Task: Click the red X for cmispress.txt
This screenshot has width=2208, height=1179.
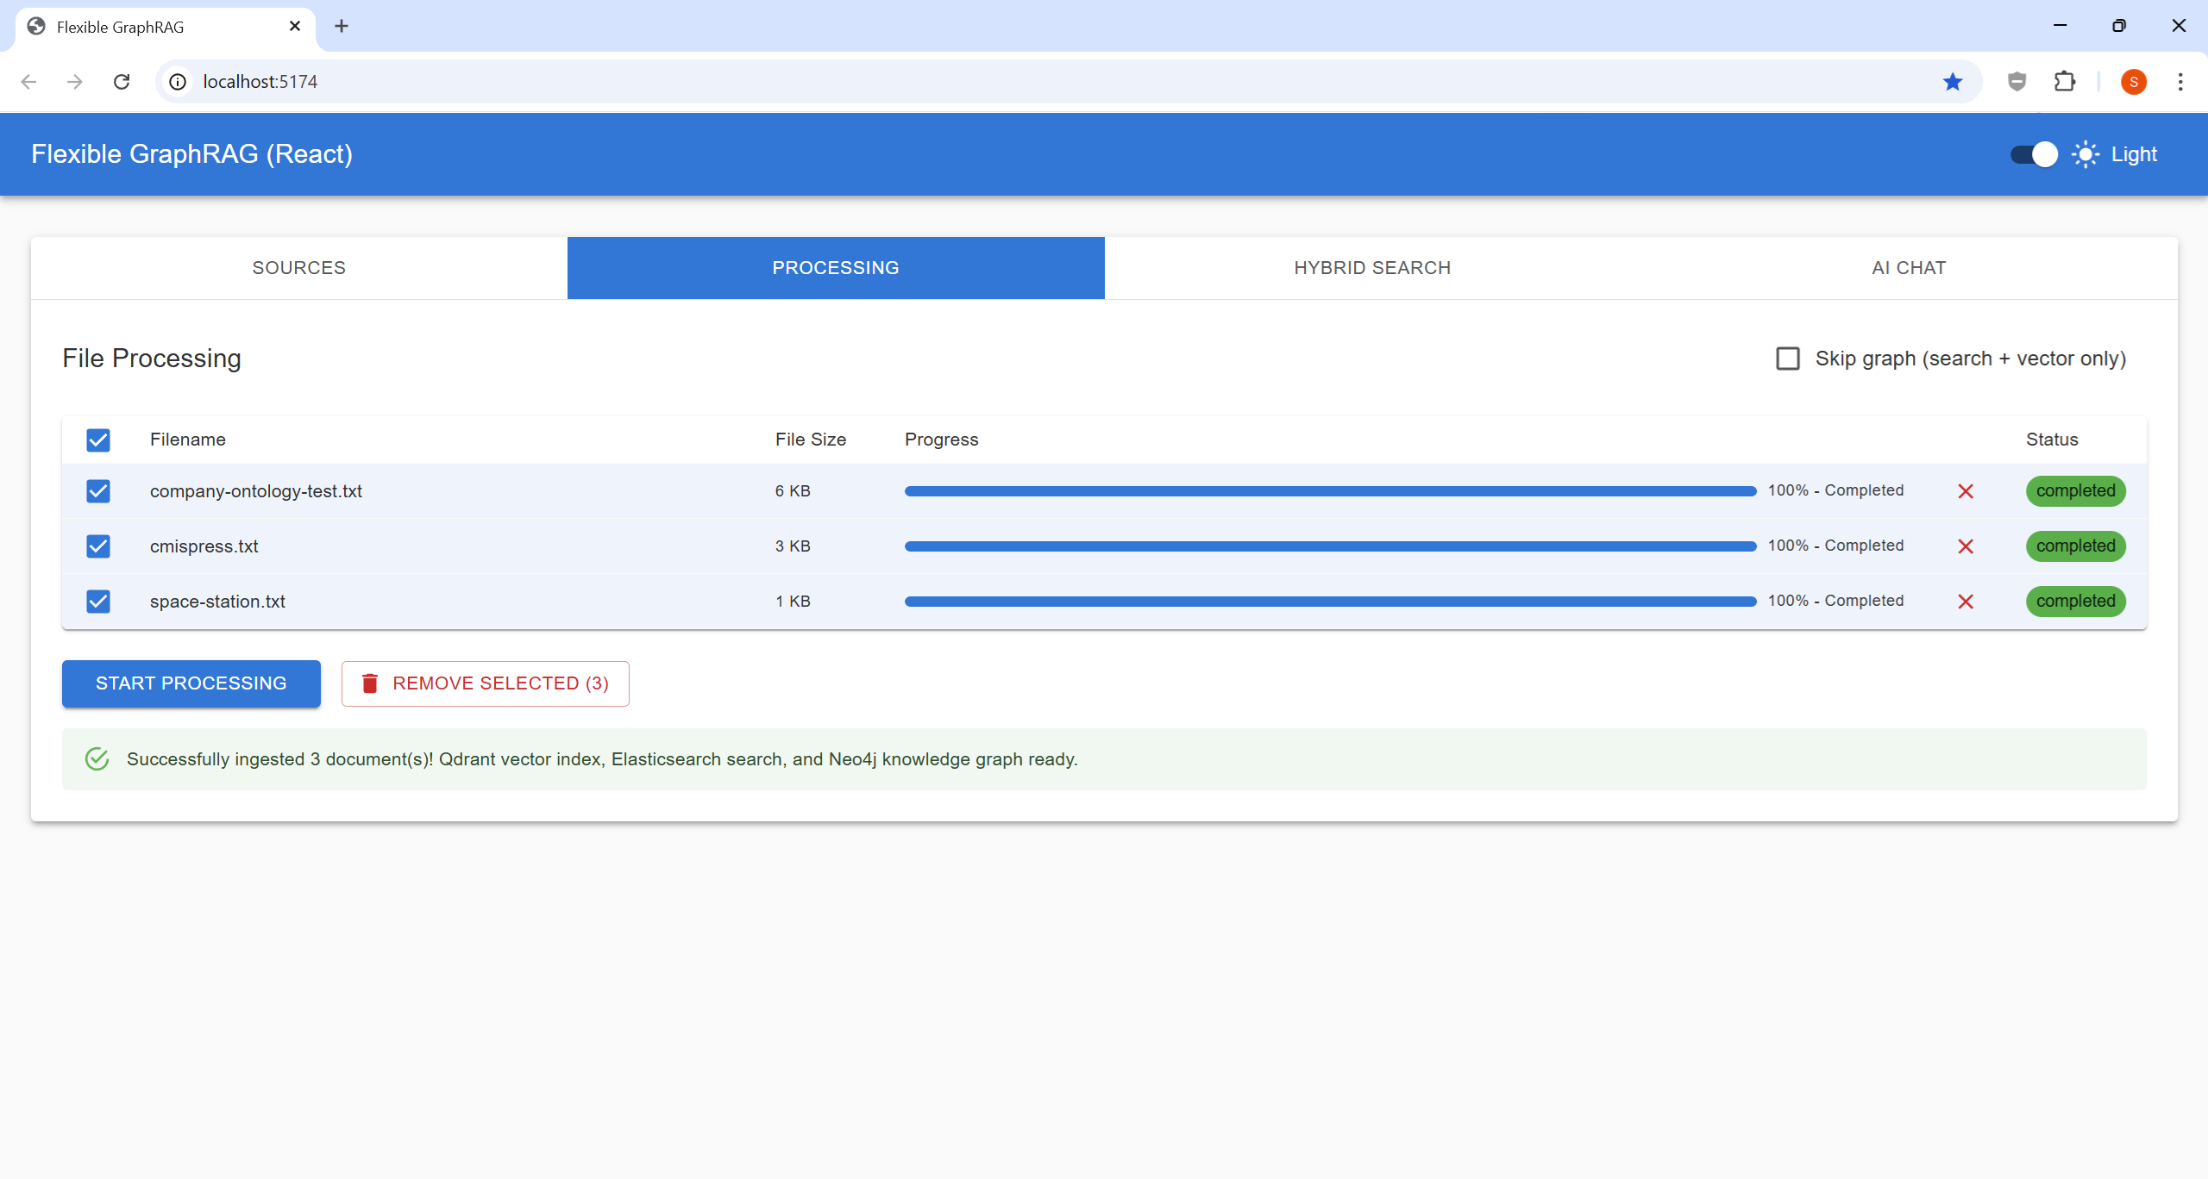Action: pyautogui.click(x=1966, y=546)
